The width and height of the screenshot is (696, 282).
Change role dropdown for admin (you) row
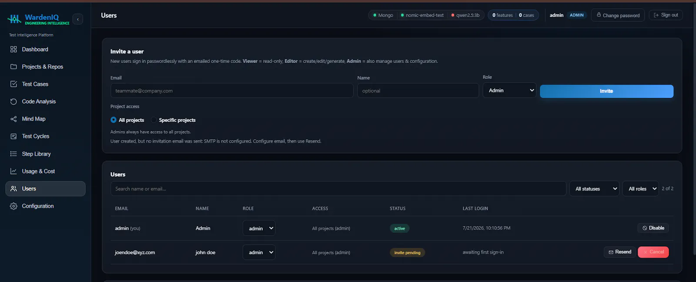point(259,228)
